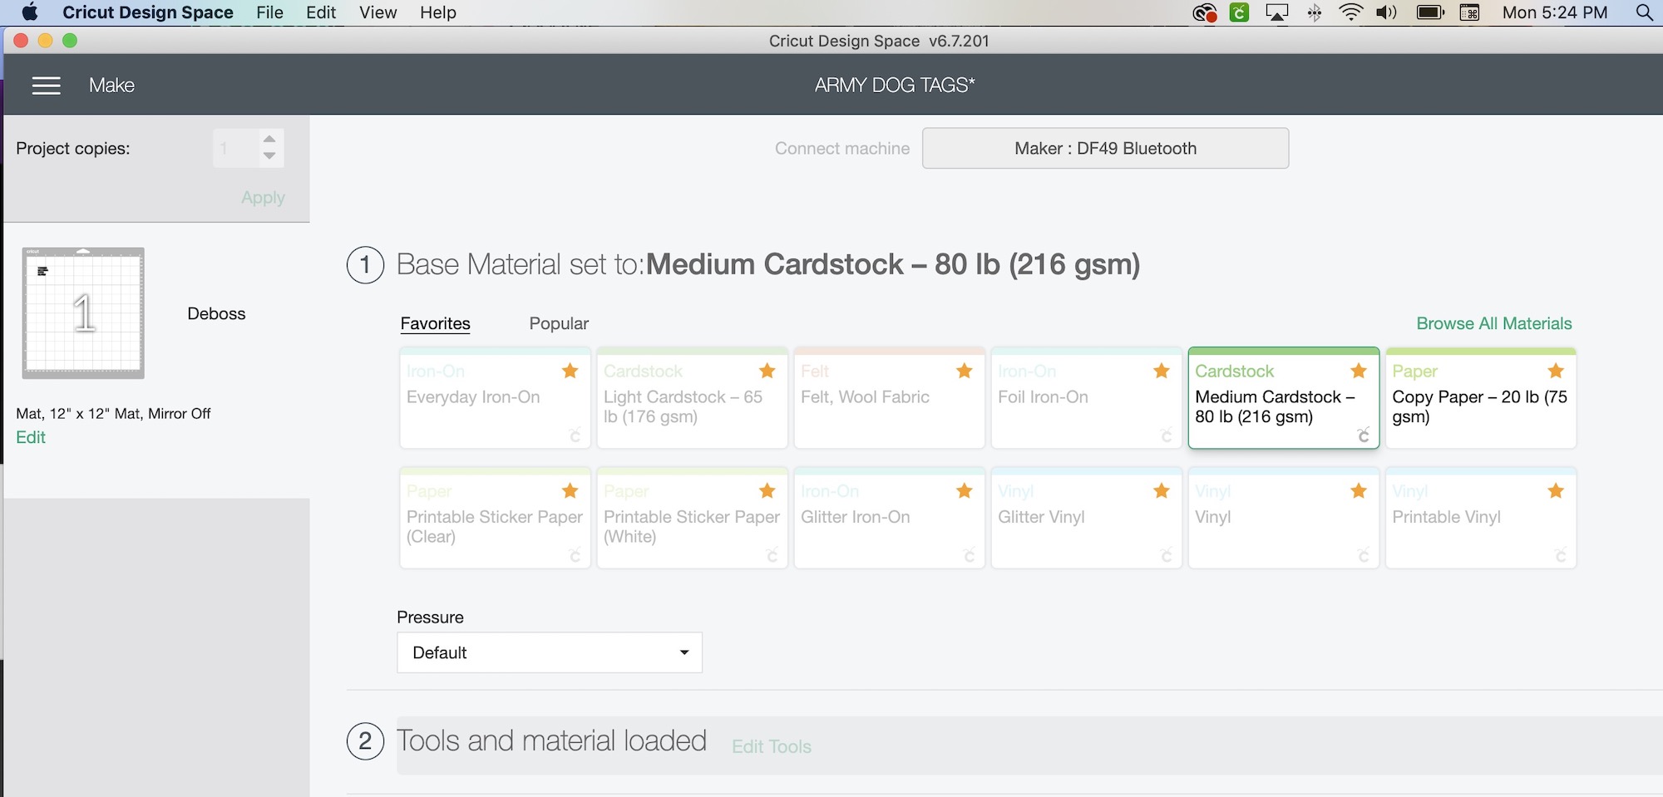Screen dimensions: 1663x797
Task: Click Cricut logo icon on plain Vinyl card
Action: tap(1364, 554)
